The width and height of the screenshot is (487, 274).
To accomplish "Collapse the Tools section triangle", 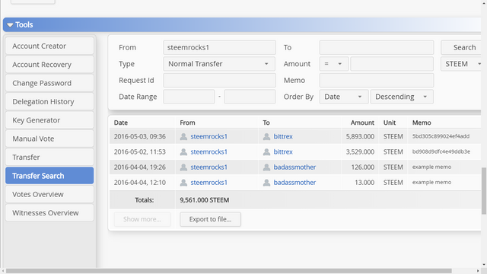I will (10, 25).
